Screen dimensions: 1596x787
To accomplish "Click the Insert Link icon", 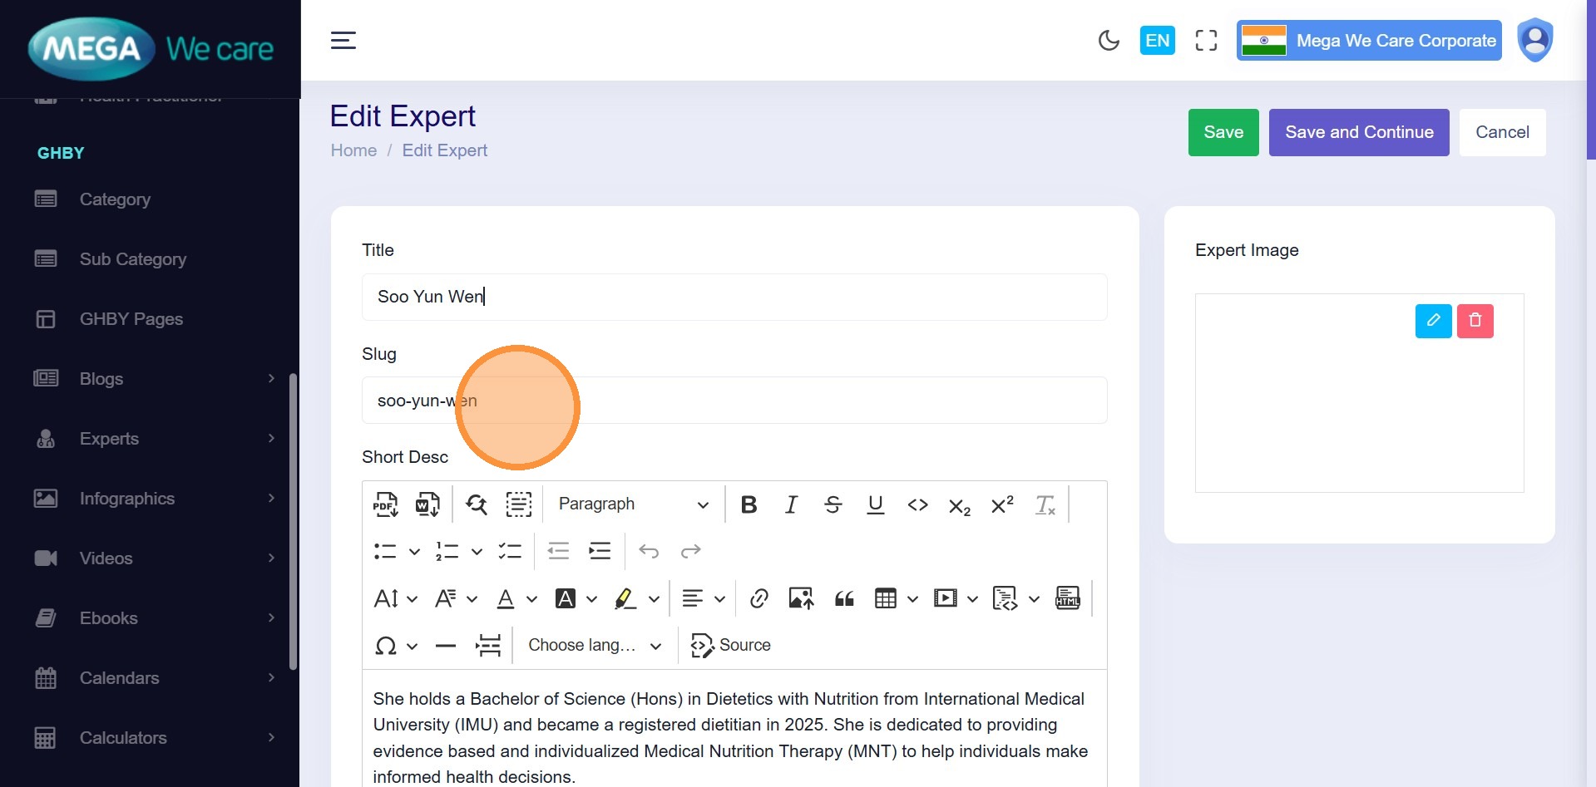I will point(758,598).
